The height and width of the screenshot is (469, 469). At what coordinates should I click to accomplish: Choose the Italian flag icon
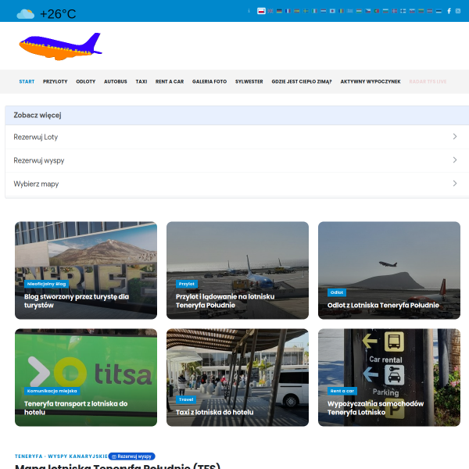point(315,11)
